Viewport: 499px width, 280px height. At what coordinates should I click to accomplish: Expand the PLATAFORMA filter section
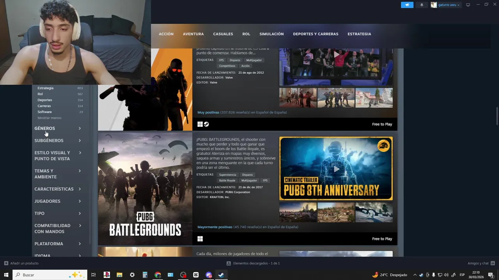point(58,244)
